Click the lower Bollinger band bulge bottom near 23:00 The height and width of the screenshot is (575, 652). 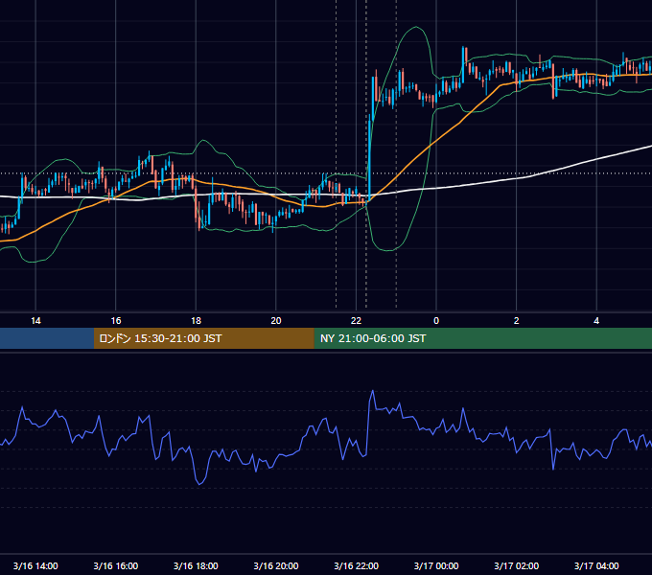click(x=387, y=250)
